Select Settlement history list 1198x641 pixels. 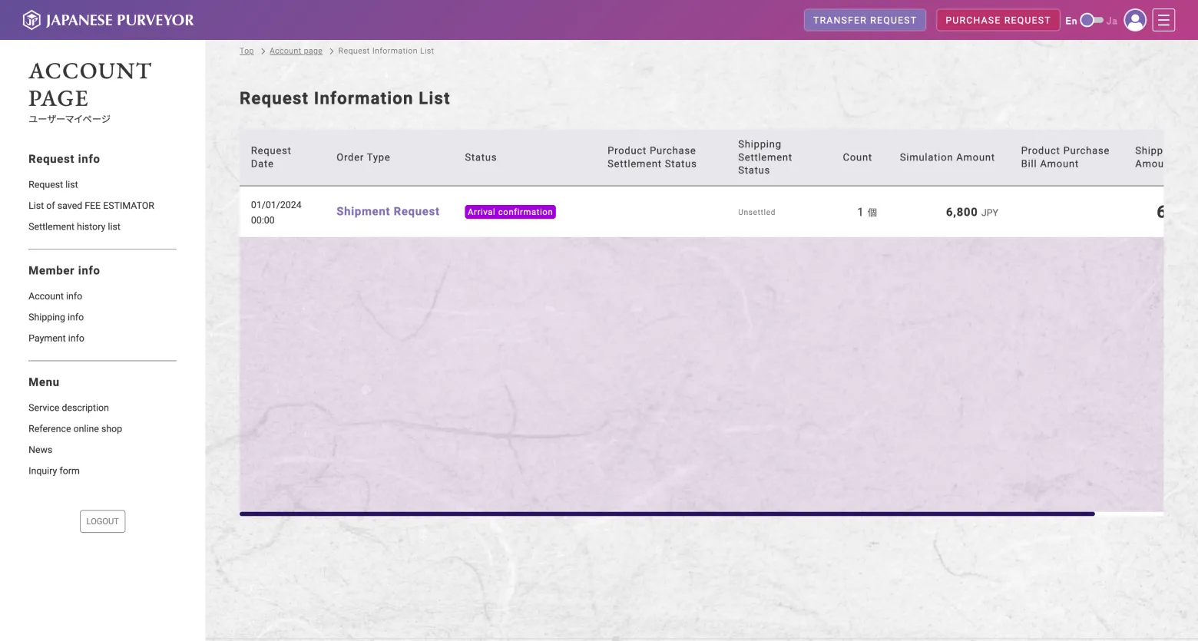tap(74, 227)
